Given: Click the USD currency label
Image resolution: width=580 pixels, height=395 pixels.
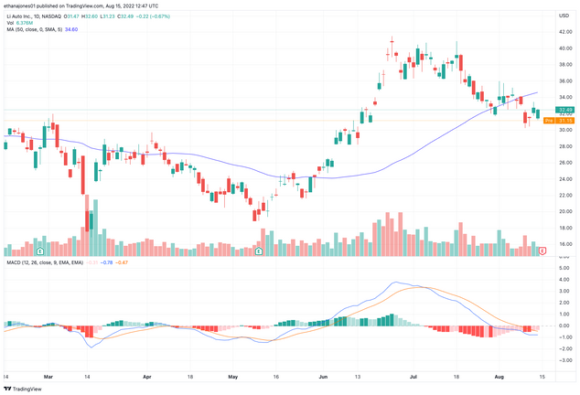Looking at the screenshot, I should 564,16.
